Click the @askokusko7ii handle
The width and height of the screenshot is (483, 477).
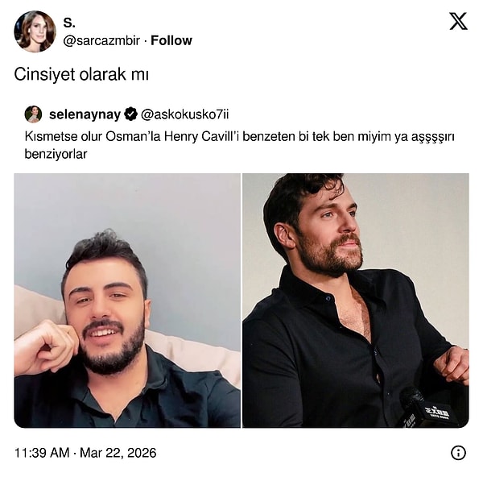point(185,114)
